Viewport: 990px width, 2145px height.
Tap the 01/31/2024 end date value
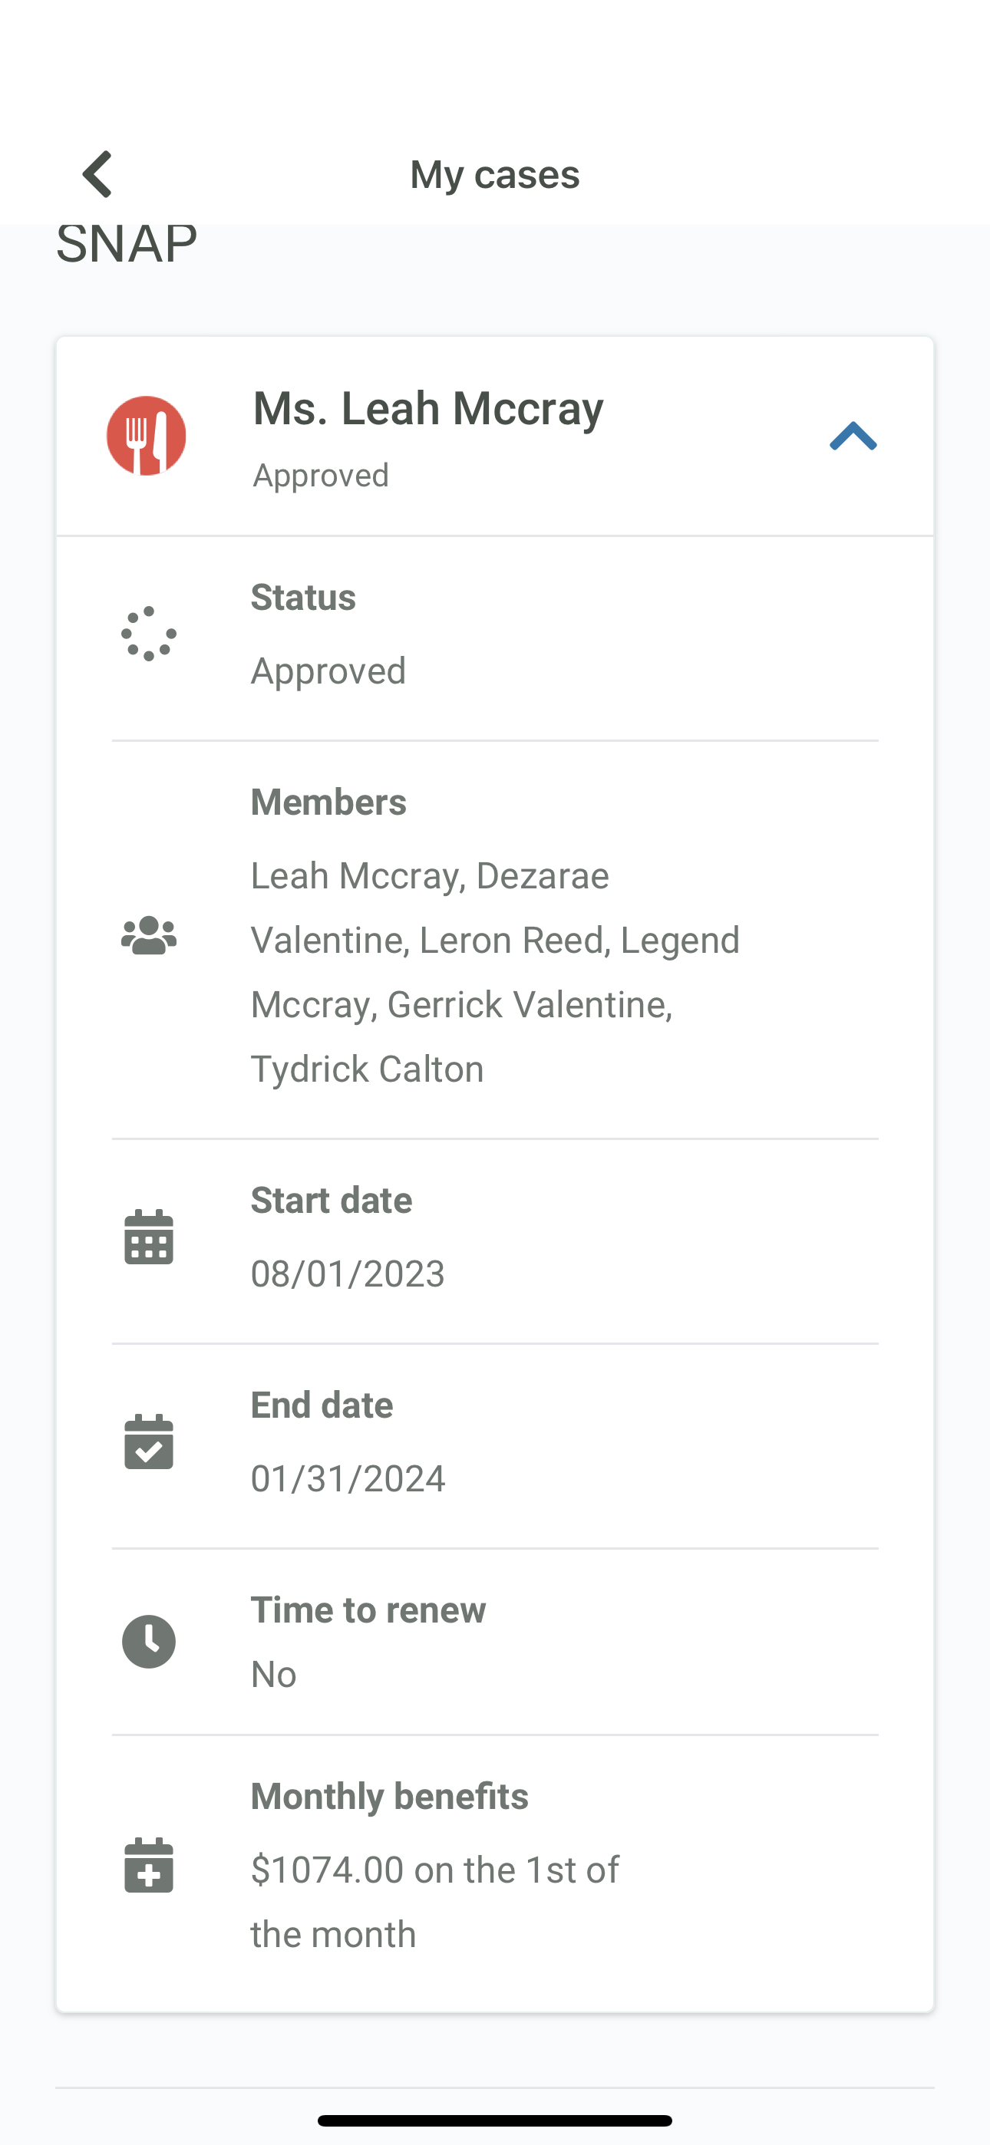[x=348, y=1478]
